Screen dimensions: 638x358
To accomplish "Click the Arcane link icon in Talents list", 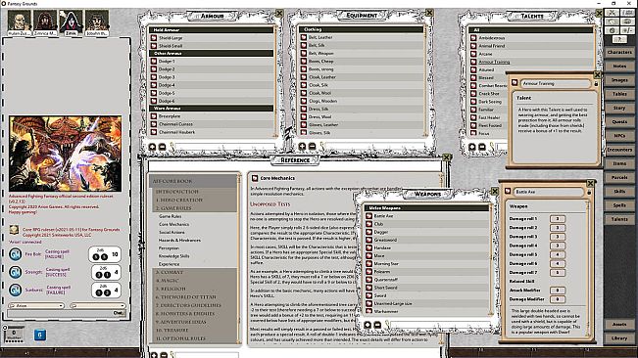I will tap(473, 54).
